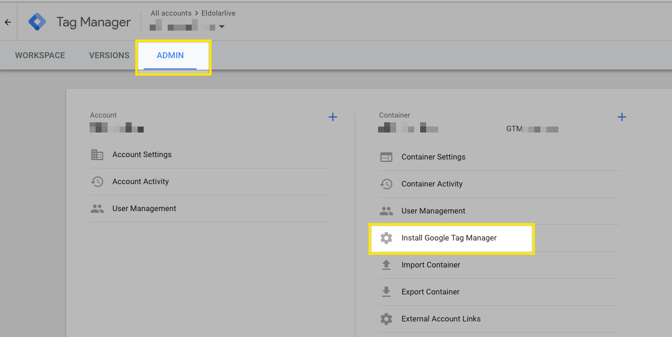Click the Account Activity history icon
The width and height of the screenshot is (672, 337).
tap(97, 182)
